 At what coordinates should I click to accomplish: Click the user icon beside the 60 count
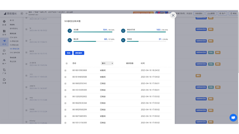click(69, 40)
